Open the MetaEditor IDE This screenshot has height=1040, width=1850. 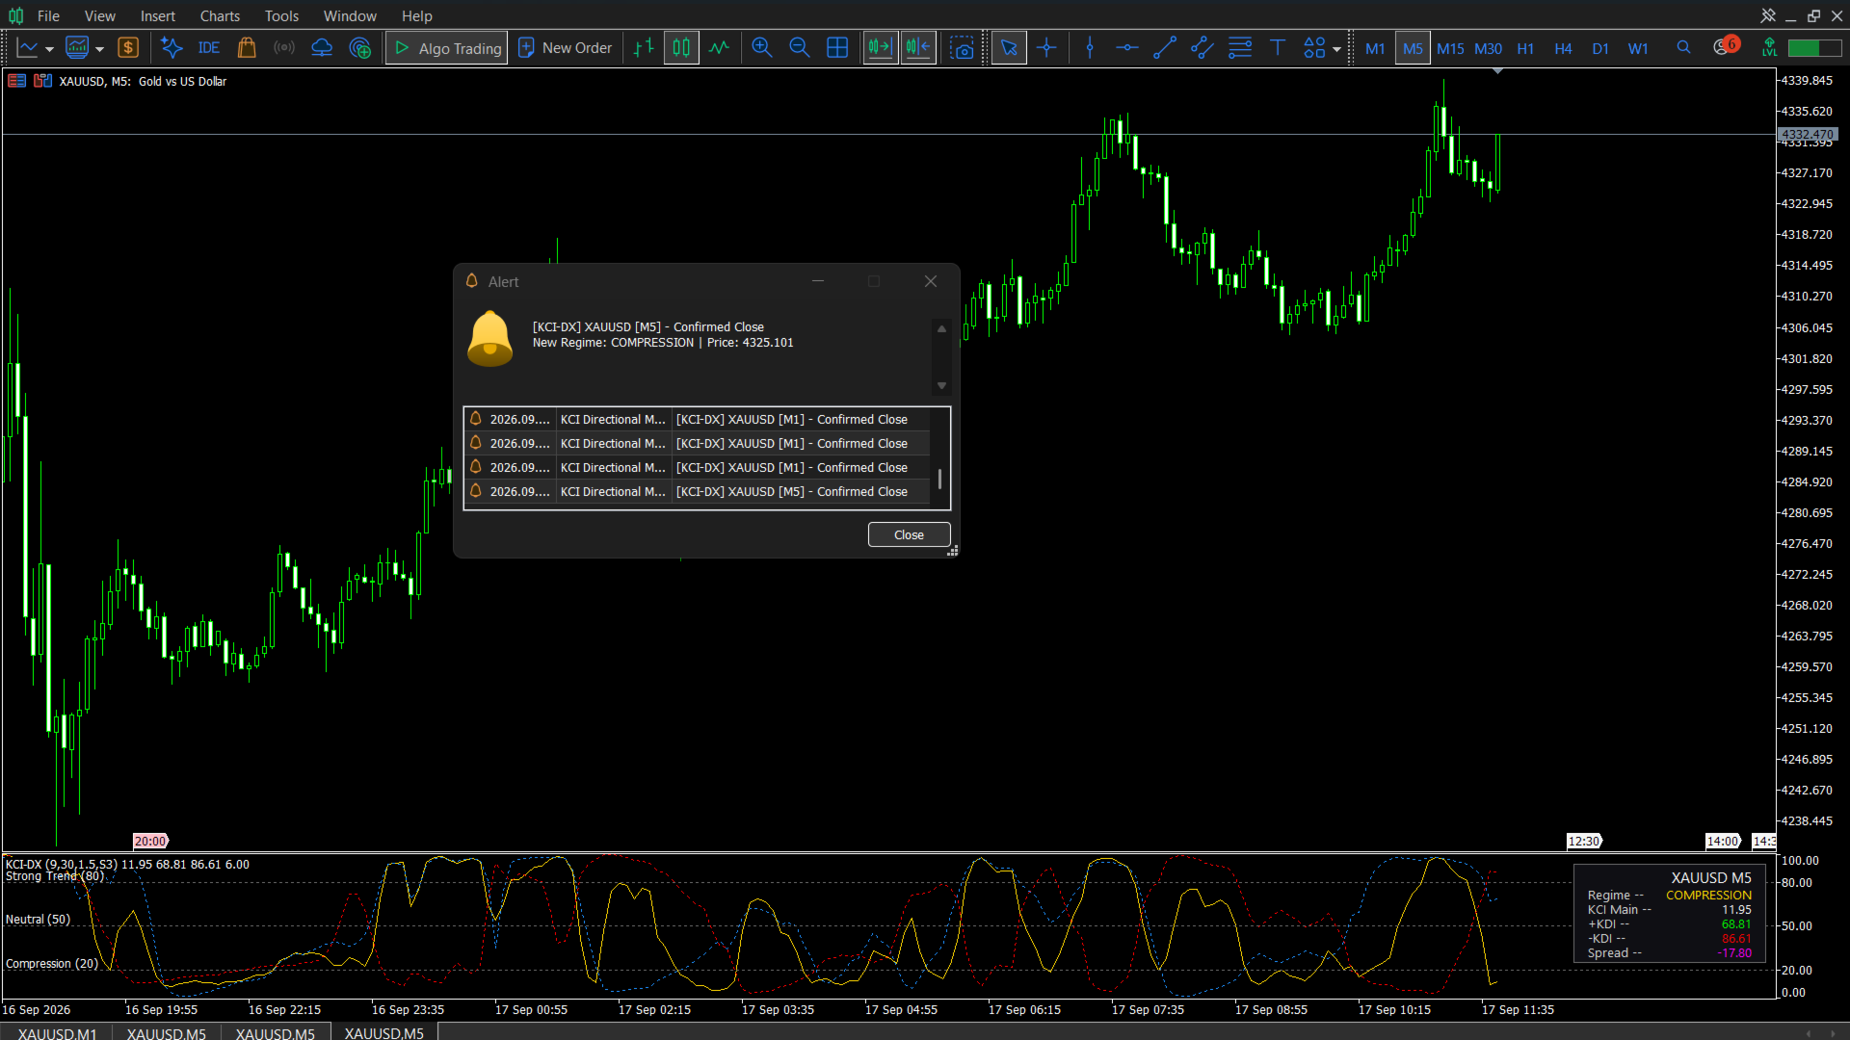point(208,48)
